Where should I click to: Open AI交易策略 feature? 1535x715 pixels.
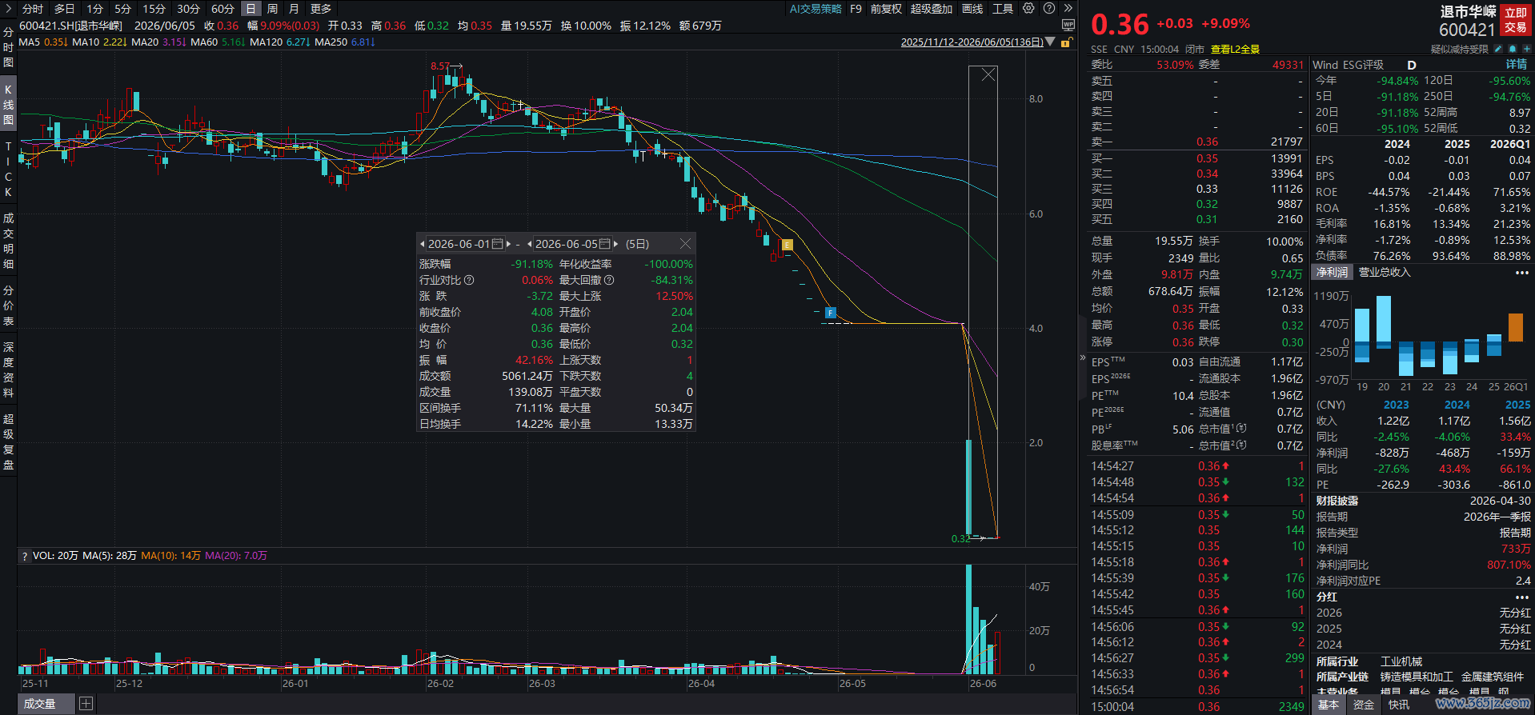coord(816,9)
